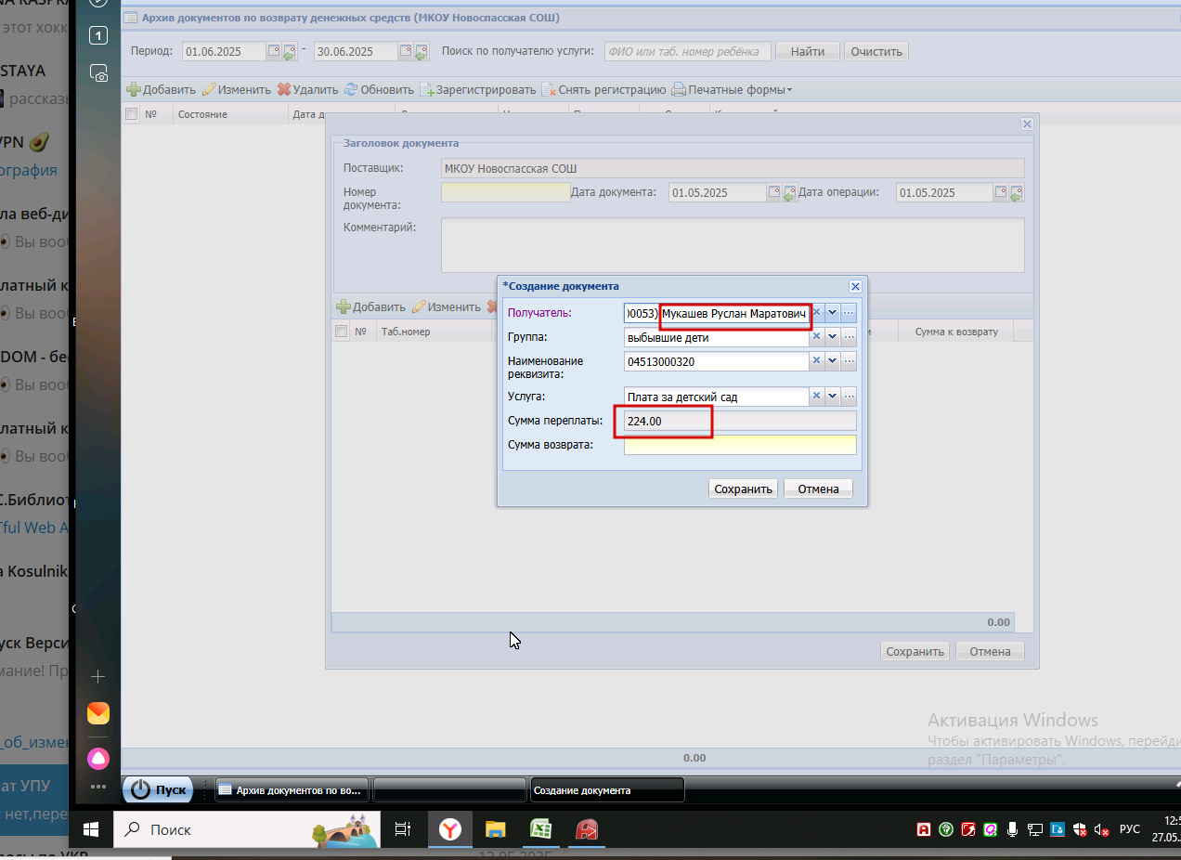Toggle select-all checkbox in main grid header
1181x860 pixels.
coord(131,114)
